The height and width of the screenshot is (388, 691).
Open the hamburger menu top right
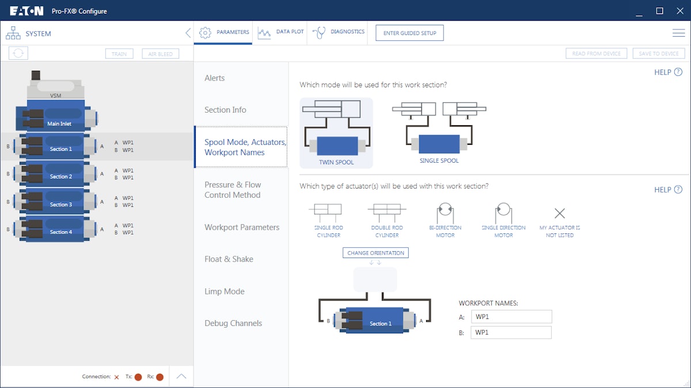coord(678,33)
